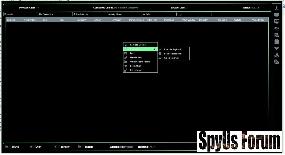
Task: Toggle the Sound switch in bottom bar
Action: coord(8,147)
